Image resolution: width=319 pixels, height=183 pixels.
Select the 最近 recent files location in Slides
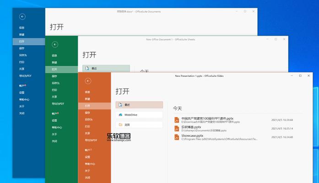(x=139, y=105)
